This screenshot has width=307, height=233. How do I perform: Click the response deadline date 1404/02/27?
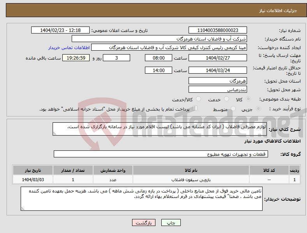click(x=218, y=58)
